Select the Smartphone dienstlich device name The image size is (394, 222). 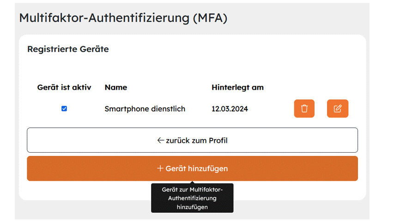[x=145, y=109]
